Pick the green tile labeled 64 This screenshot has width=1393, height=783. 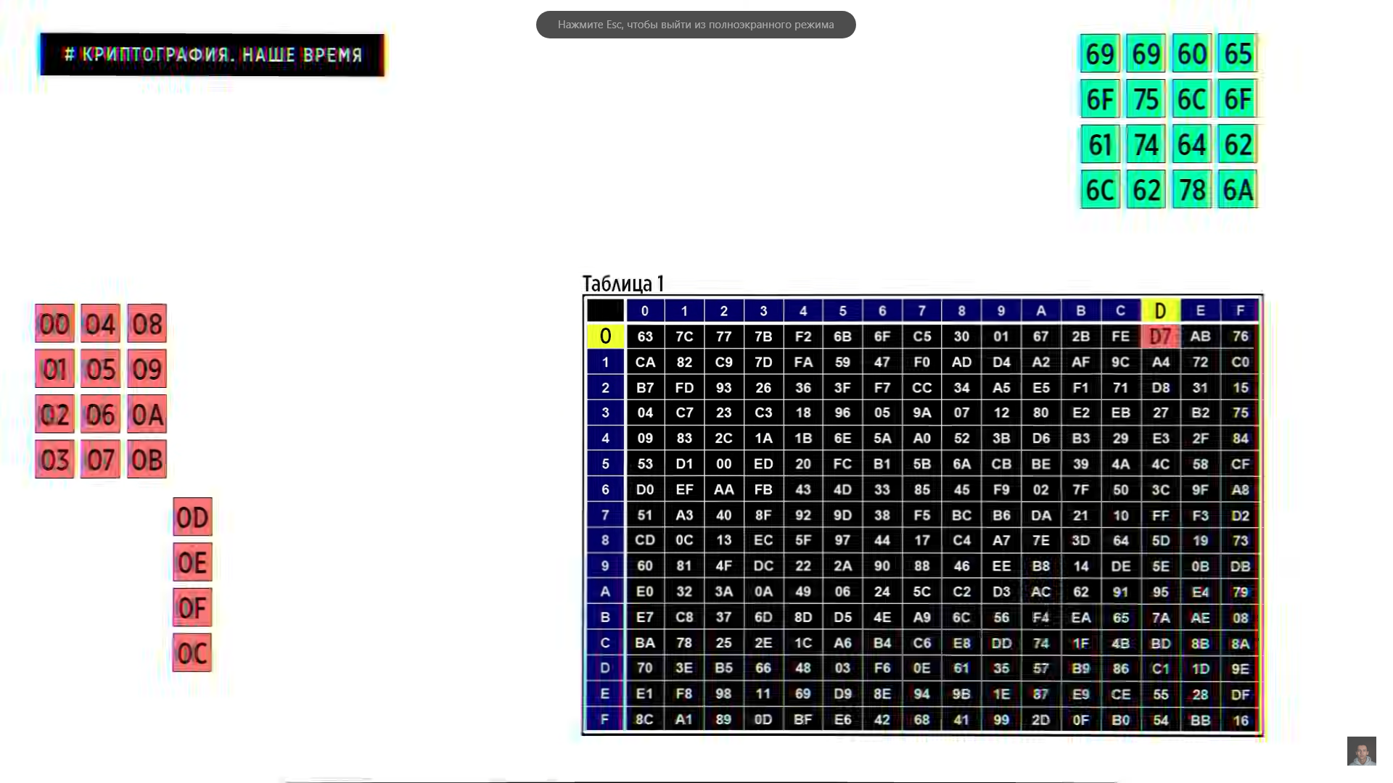(x=1192, y=144)
